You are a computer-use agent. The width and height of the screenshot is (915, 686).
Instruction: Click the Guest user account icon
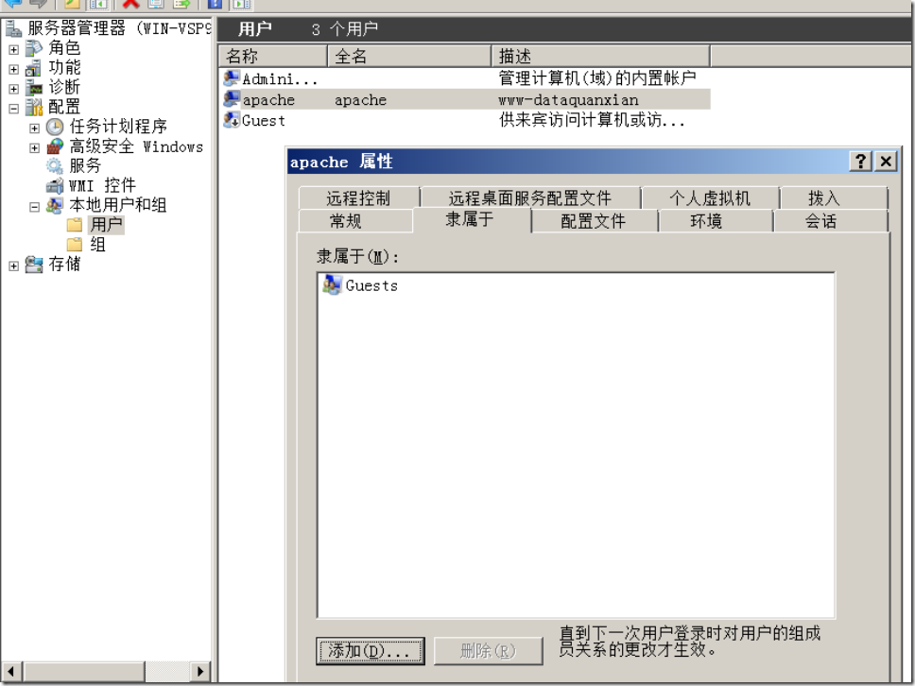(232, 120)
